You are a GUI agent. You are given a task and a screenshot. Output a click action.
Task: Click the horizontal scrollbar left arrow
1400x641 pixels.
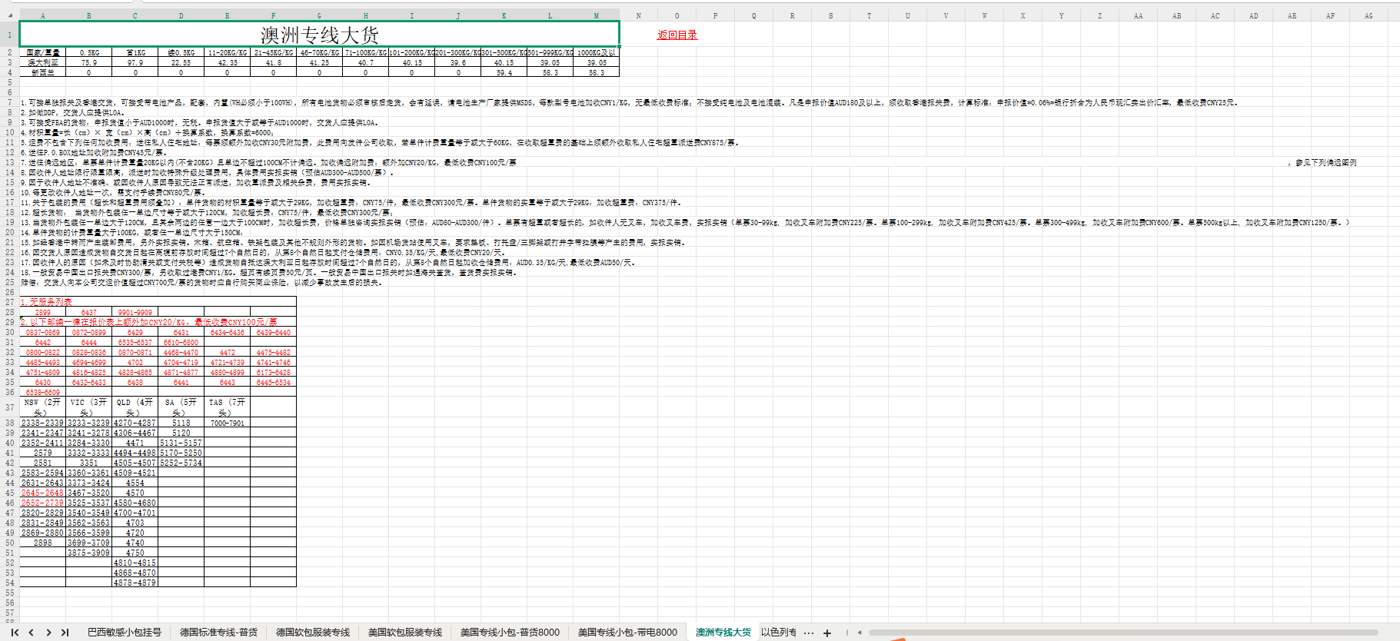[x=860, y=633]
